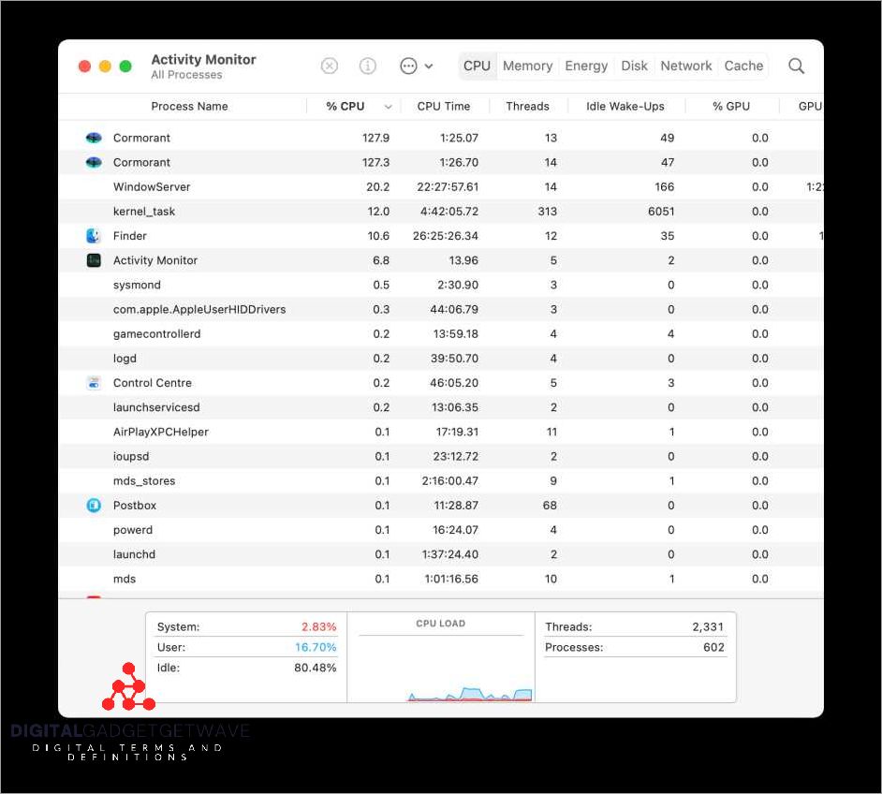Open the Disk tab
Image resolution: width=882 pixels, height=794 pixels.
634,66
